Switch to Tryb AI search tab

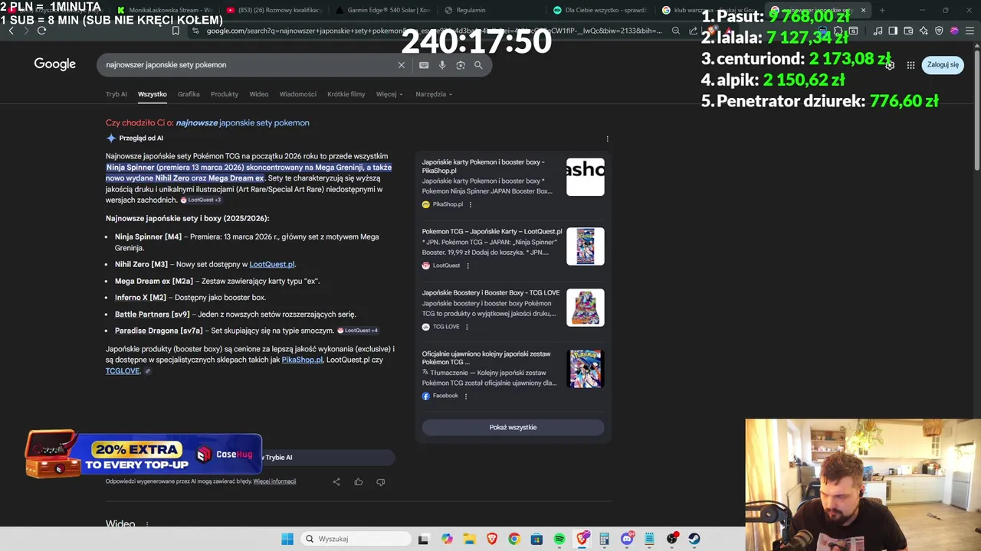(116, 94)
